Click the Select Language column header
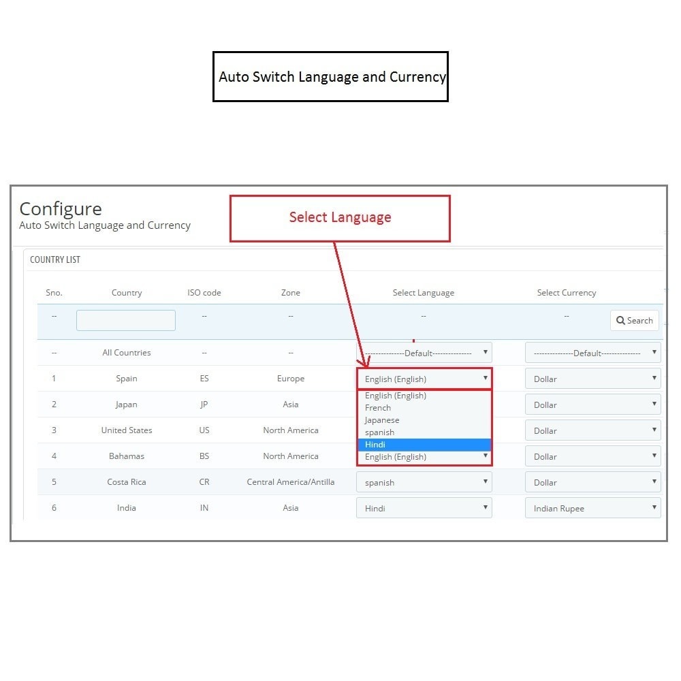Screen dimensions: 681x681 tap(424, 293)
